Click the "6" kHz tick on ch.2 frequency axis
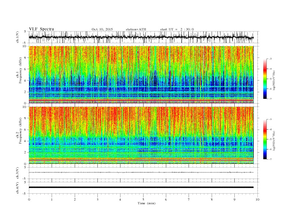 (x=25, y=130)
